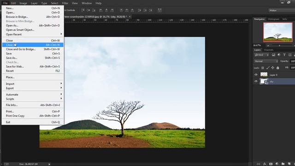295x166 pixels.
Task: Filter layers by pixel layers icon
Action: pyautogui.click(x=273, y=55)
